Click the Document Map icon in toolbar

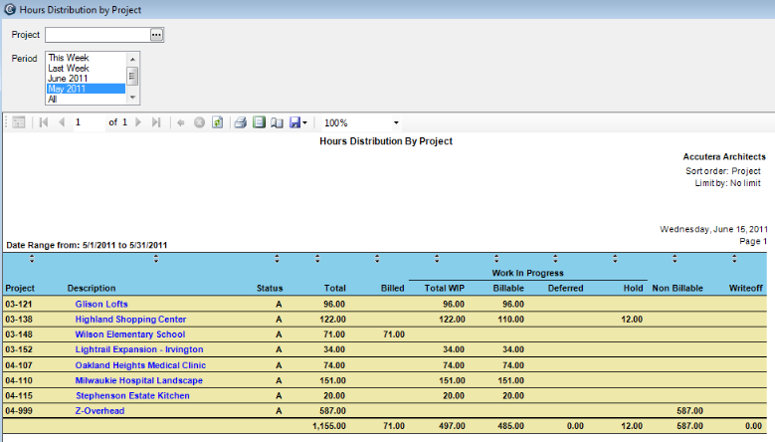click(x=18, y=122)
